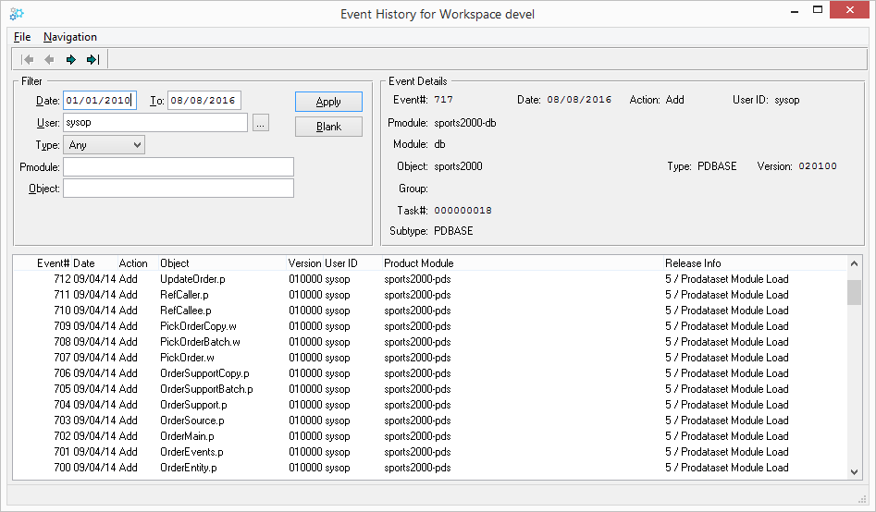Click the application icon in title bar
Viewport: 876px width, 512px height.
[17, 13]
